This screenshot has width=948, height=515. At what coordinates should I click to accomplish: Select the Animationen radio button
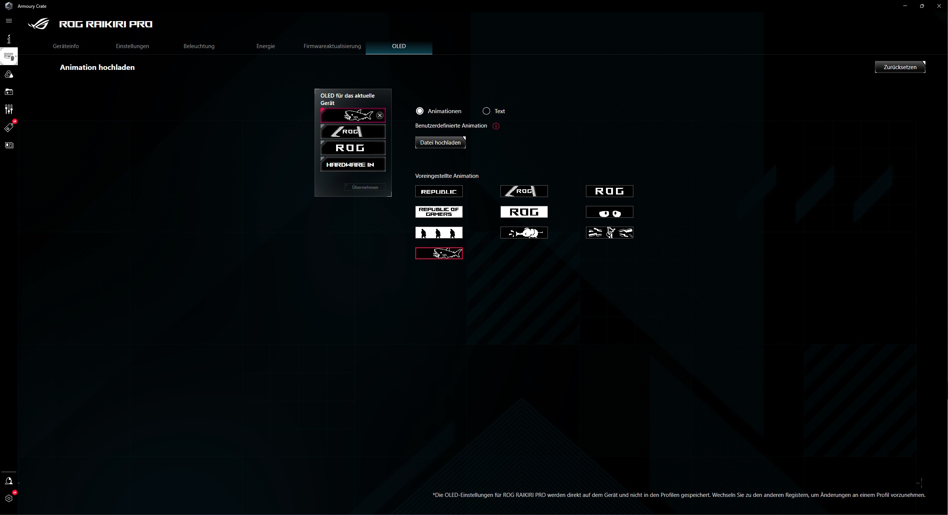pyautogui.click(x=420, y=111)
